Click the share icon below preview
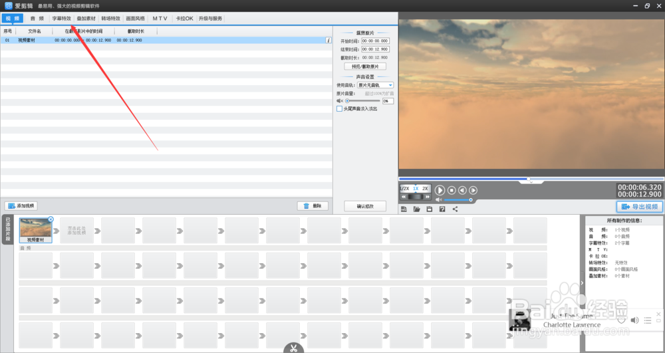The width and height of the screenshot is (665, 353). click(x=455, y=209)
